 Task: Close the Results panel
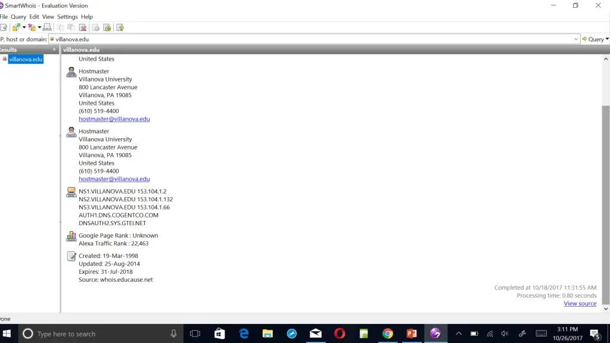point(54,50)
